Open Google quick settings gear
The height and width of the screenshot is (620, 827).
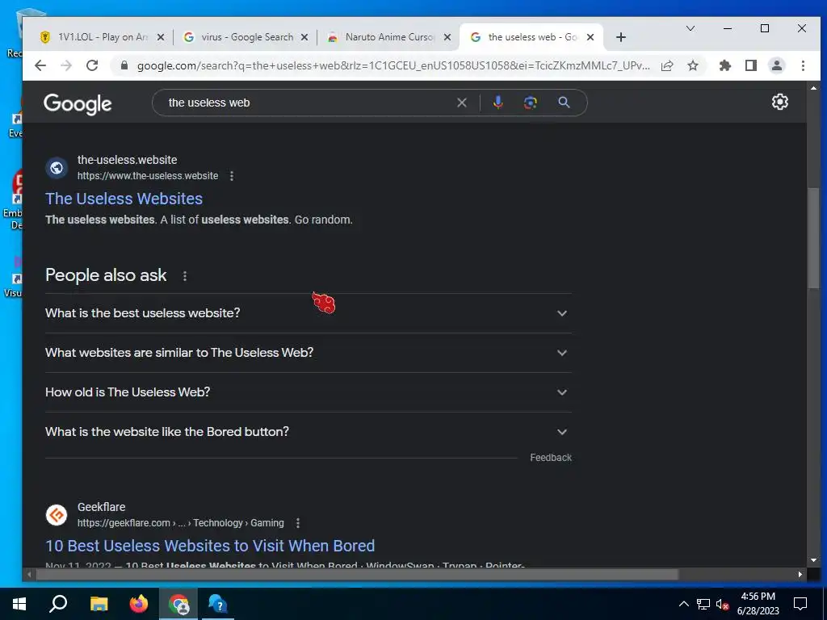tap(780, 102)
